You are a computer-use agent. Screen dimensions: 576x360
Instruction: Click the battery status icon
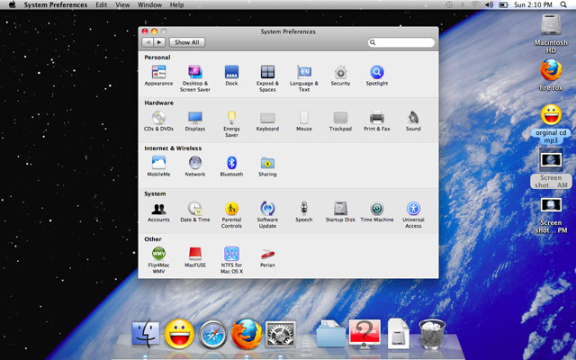503,4
